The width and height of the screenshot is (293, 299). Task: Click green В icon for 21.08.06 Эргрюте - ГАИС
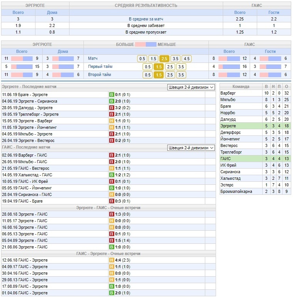click(x=111, y=247)
